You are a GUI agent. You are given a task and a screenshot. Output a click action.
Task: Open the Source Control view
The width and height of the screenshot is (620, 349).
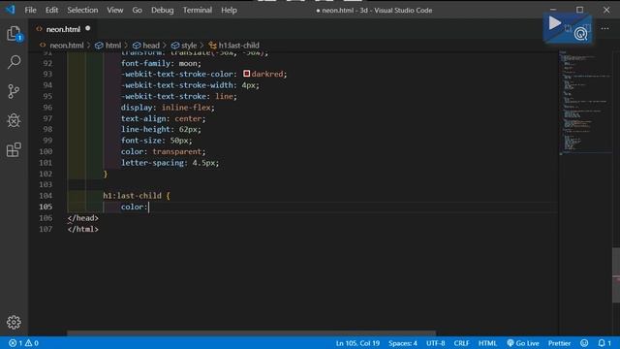tap(14, 91)
